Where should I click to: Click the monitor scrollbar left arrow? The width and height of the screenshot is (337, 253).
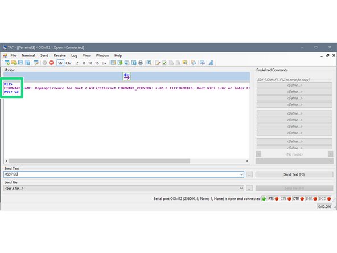pyautogui.click(x=6, y=161)
